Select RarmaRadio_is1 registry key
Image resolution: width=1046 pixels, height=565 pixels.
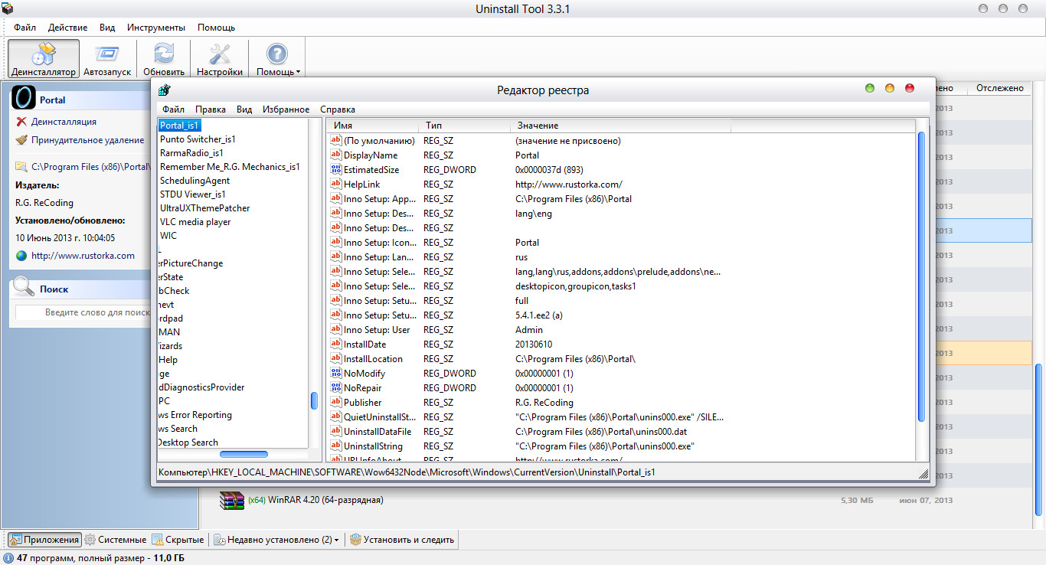tap(191, 153)
